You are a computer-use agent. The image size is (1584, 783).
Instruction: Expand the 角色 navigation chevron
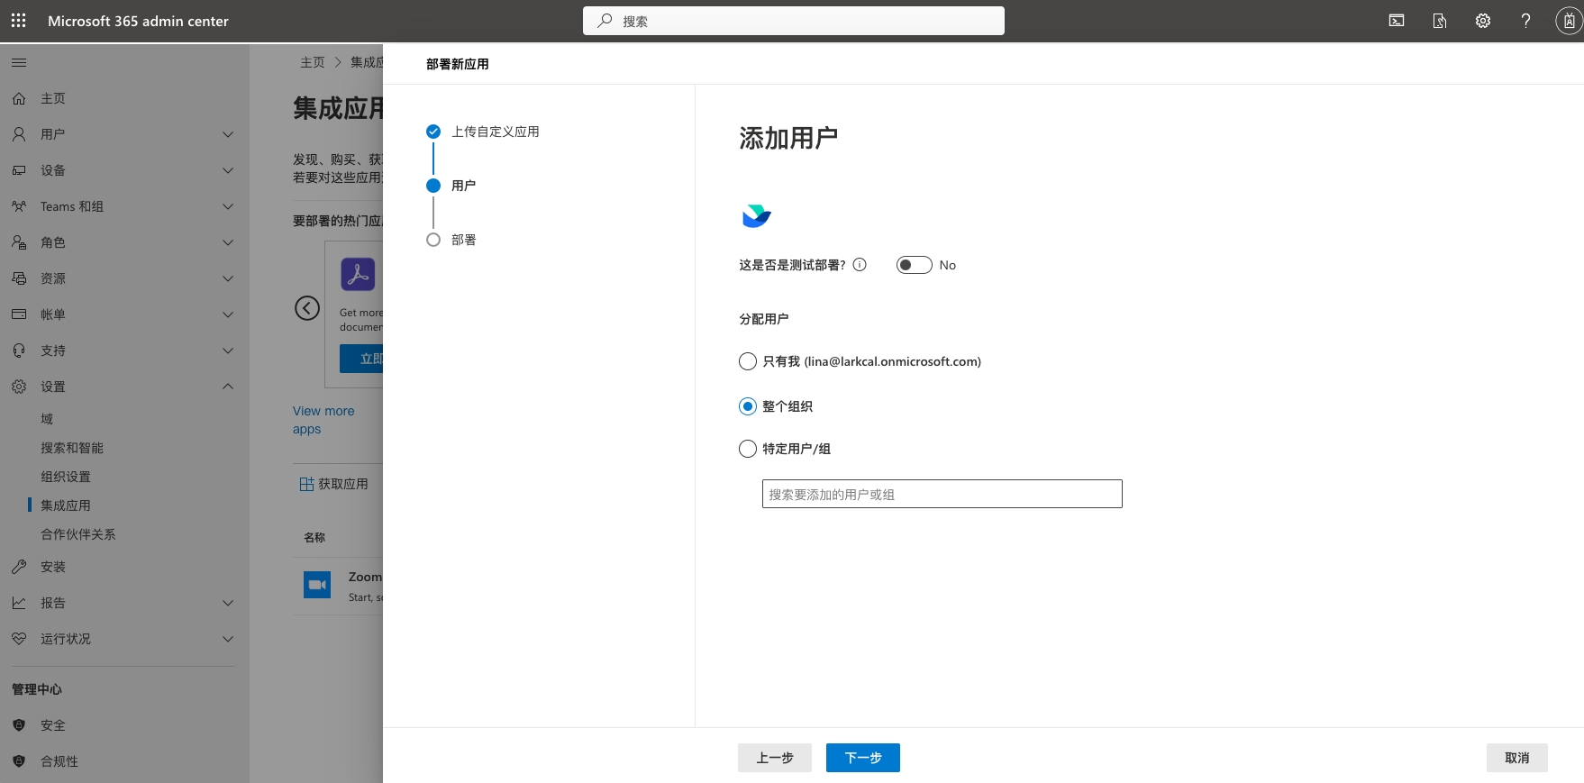point(228,242)
